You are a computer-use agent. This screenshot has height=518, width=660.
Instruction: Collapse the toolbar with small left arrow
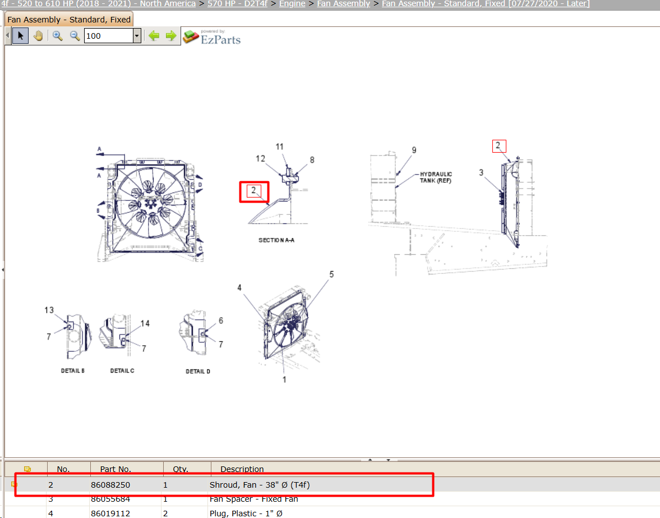8,36
